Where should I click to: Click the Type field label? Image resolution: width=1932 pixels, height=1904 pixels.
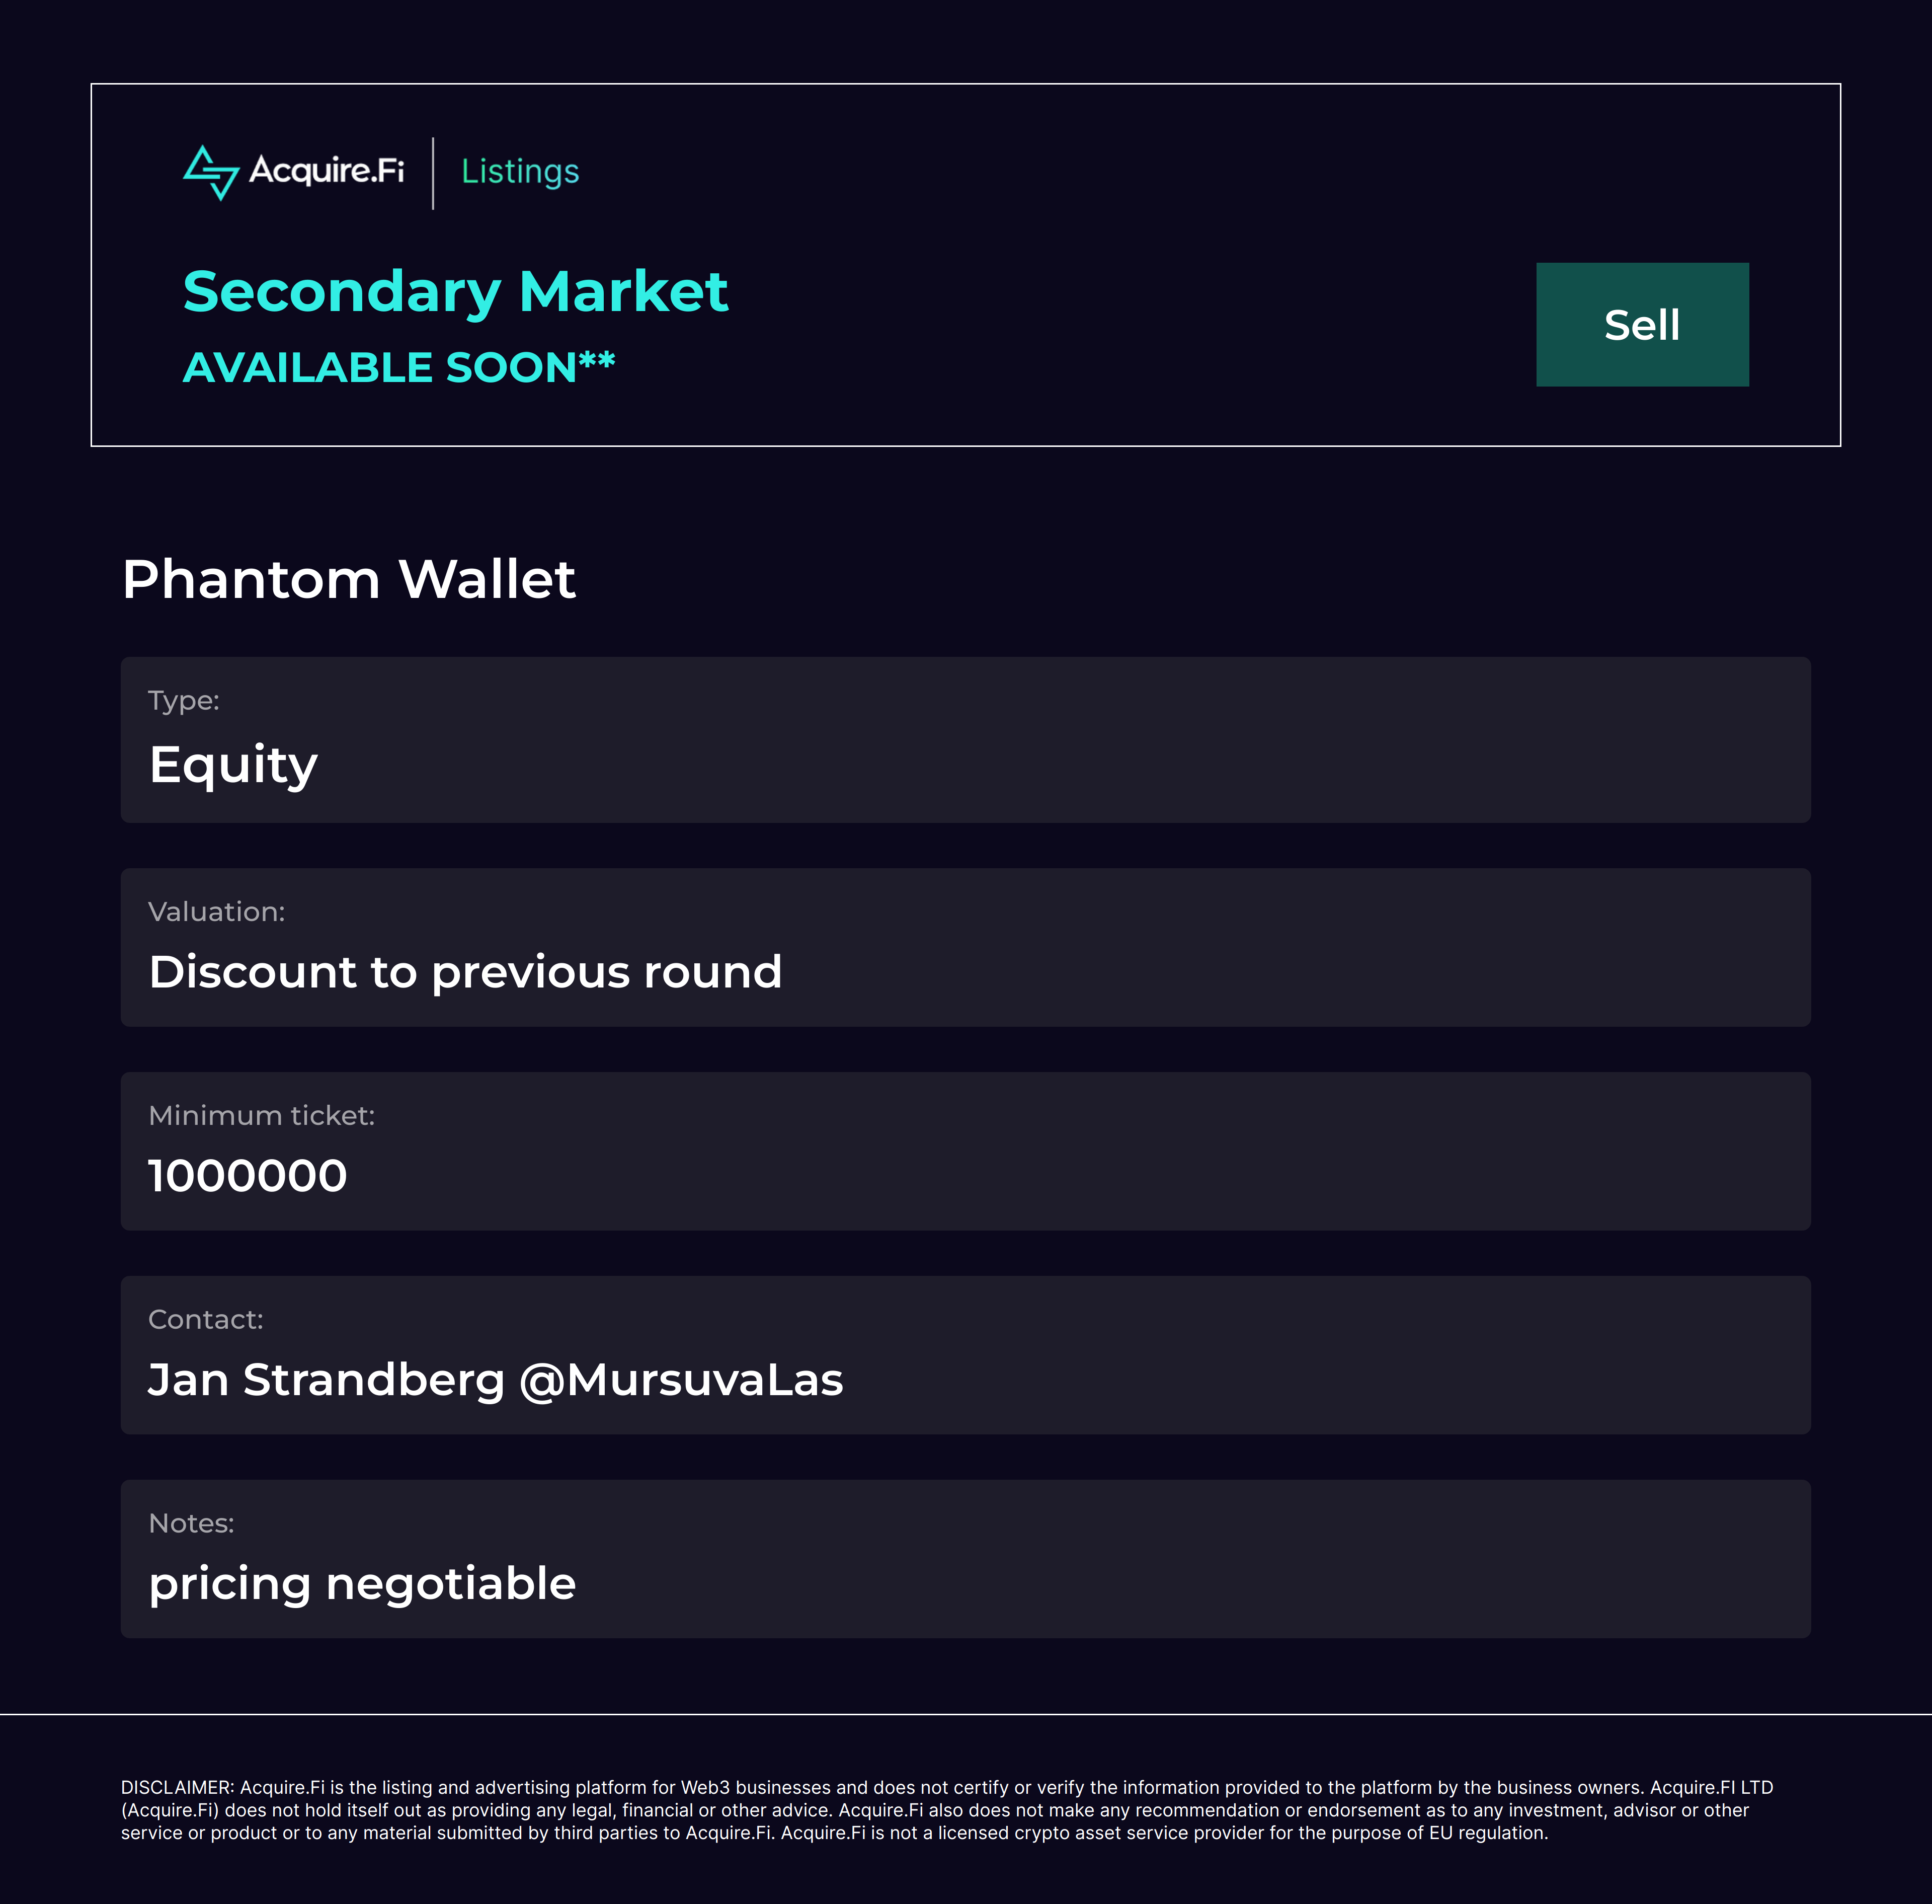[x=184, y=701]
